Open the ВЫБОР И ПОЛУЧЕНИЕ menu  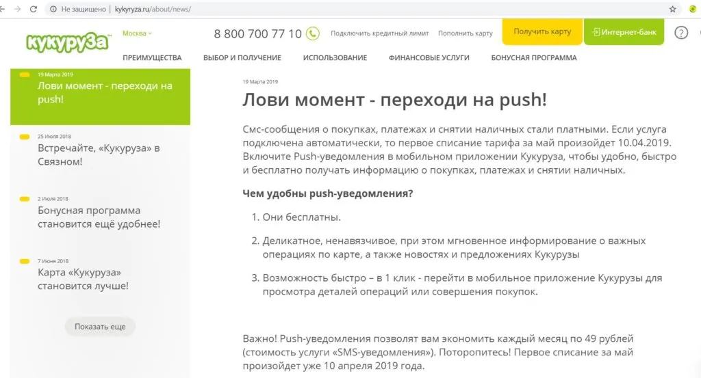[x=242, y=57]
